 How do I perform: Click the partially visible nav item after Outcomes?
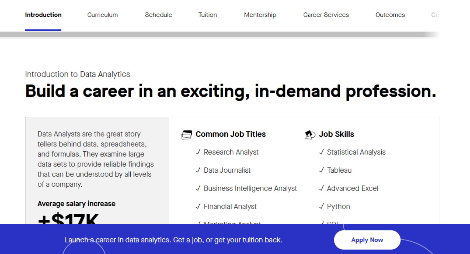coord(435,15)
